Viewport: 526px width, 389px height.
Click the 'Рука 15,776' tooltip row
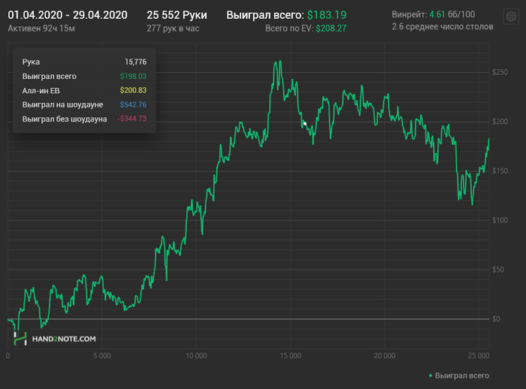coord(84,62)
